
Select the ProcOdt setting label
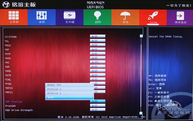tap(11, 106)
